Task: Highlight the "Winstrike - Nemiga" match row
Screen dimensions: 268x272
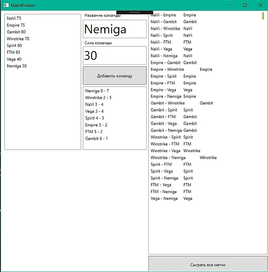Action: point(168,158)
